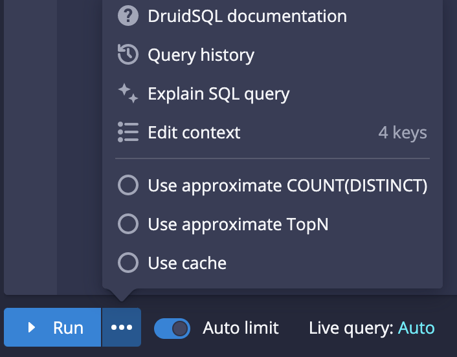Click the Explain SQL query sparkle icon
The height and width of the screenshot is (357, 457).
(x=128, y=93)
